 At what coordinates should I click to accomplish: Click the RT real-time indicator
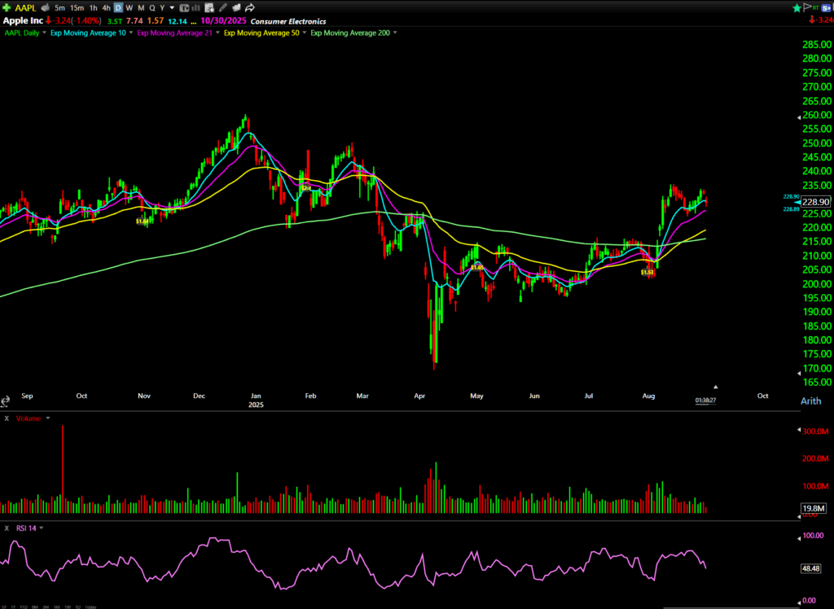coord(816,8)
